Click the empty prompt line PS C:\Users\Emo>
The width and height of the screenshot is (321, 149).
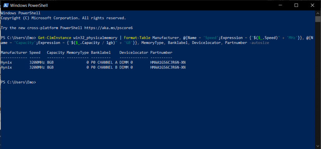(18, 82)
